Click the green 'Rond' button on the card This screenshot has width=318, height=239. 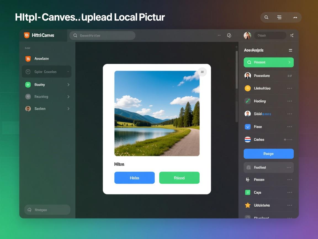(x=179, y=178)
